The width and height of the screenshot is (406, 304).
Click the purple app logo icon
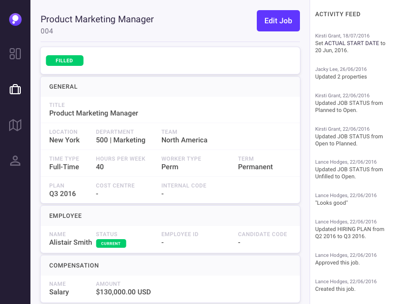click(x=15, y=19)
